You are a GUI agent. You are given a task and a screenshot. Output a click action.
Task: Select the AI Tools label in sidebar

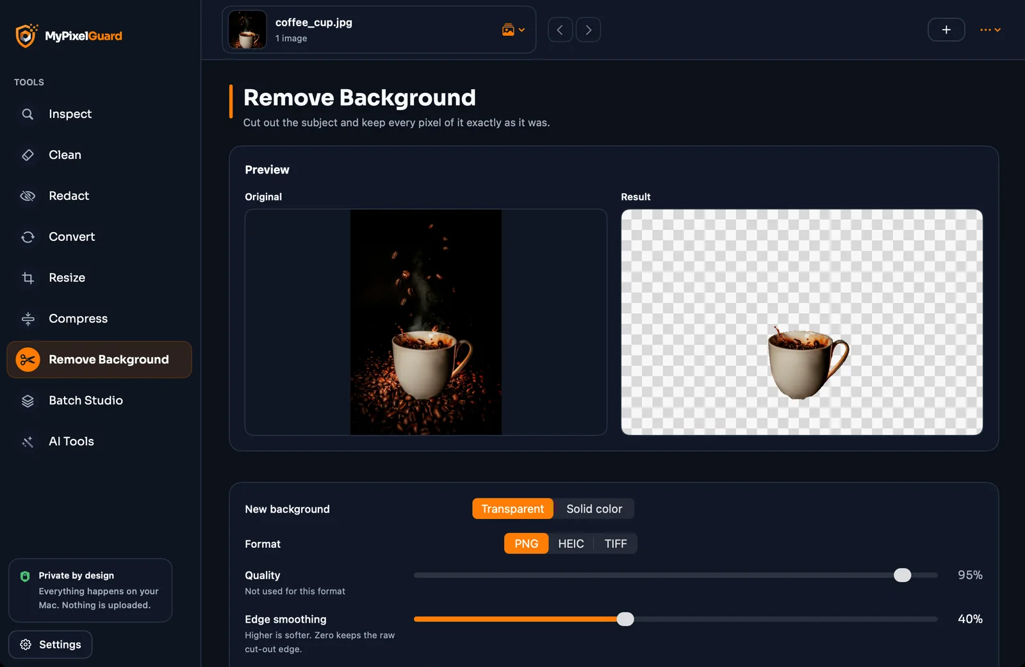coord(71,441)
